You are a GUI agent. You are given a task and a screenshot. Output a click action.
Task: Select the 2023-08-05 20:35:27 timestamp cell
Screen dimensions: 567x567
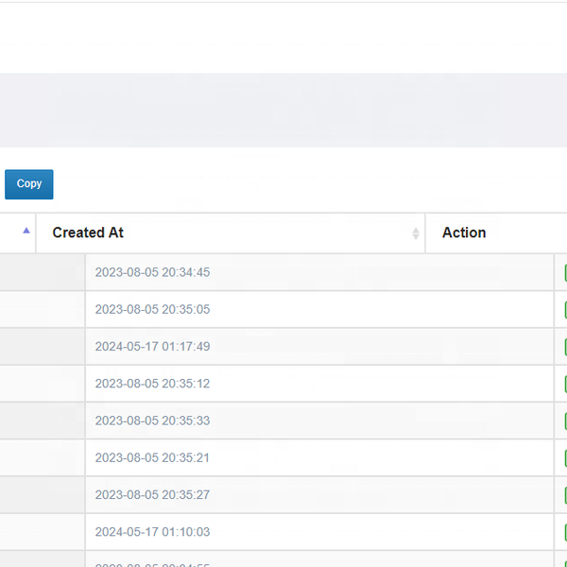tap(152, 494)
